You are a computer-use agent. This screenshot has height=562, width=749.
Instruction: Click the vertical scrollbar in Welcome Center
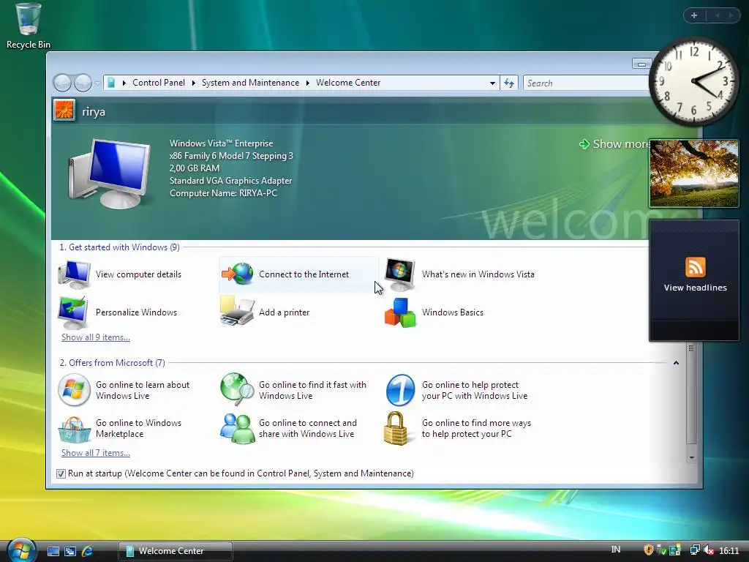[691, 394]
